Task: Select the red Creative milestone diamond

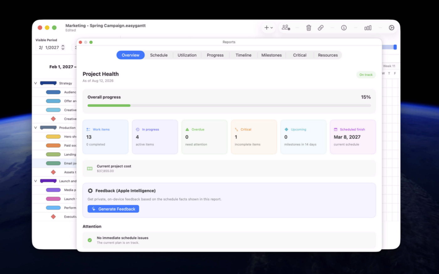Action: [53, 119]
